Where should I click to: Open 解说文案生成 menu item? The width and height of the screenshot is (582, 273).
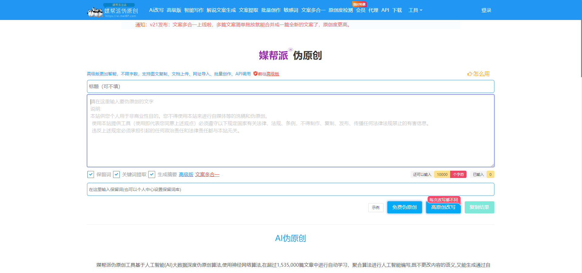pyautogui.click(x=221, y=10)
